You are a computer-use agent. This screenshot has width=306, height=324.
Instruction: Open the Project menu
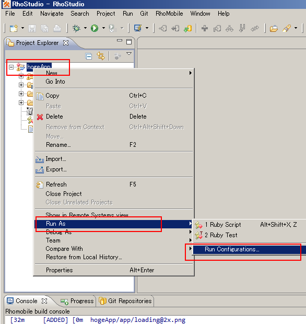point(105,14)
